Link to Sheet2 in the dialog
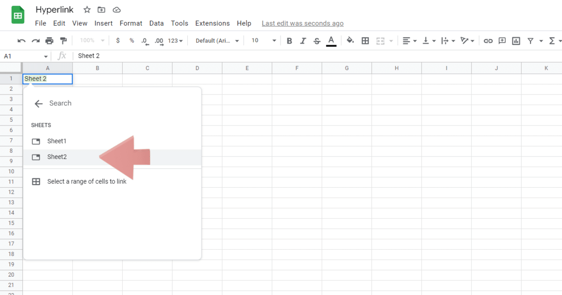This screenshot has width=562, height=295. [57, 157]
